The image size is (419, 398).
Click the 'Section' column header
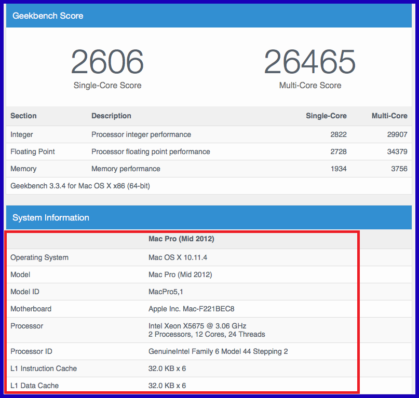[x=23, y=116]
